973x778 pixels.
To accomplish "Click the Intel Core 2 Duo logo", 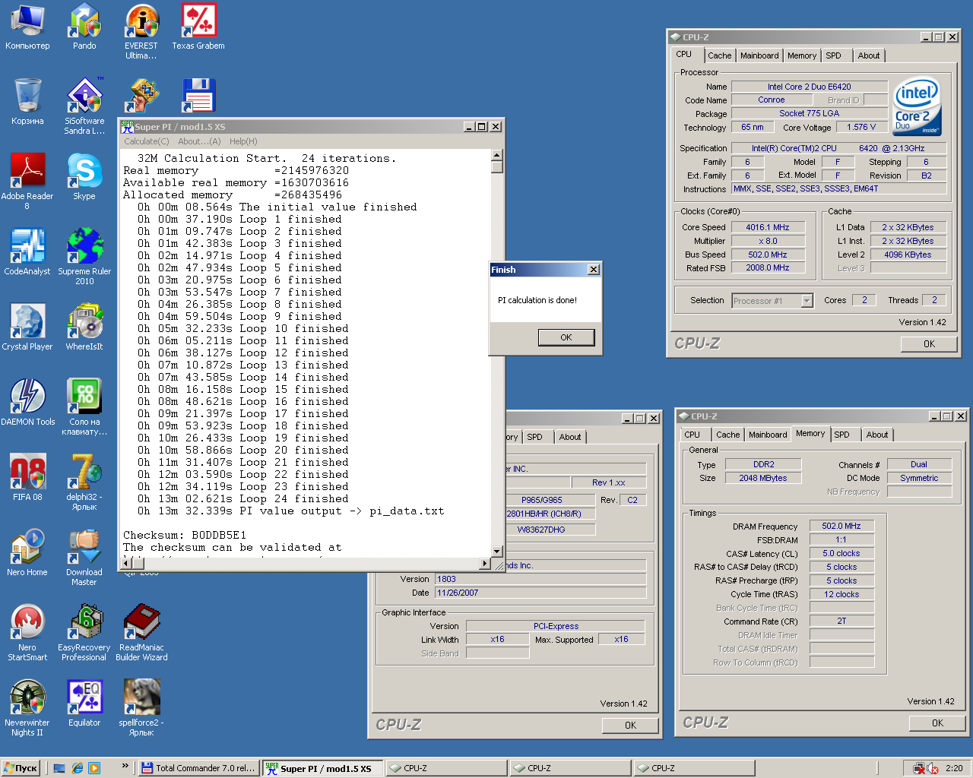I will pyautogui.click(x=917, y=106).
